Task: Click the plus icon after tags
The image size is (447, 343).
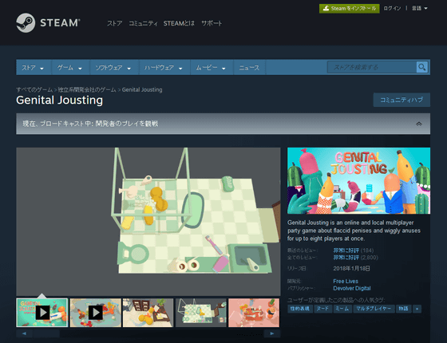Action: coord(417,309)
